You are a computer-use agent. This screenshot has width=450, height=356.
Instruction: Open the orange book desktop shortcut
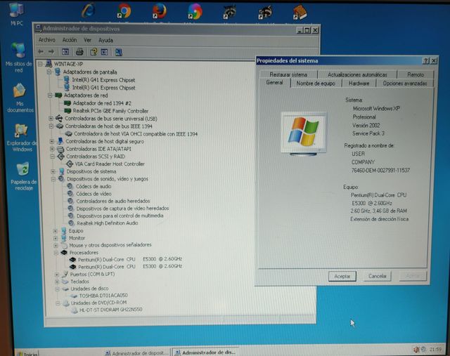(300, 12)
